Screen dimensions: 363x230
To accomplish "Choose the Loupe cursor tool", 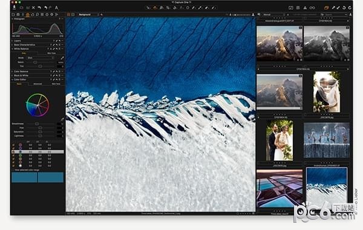I will [162, 8].
